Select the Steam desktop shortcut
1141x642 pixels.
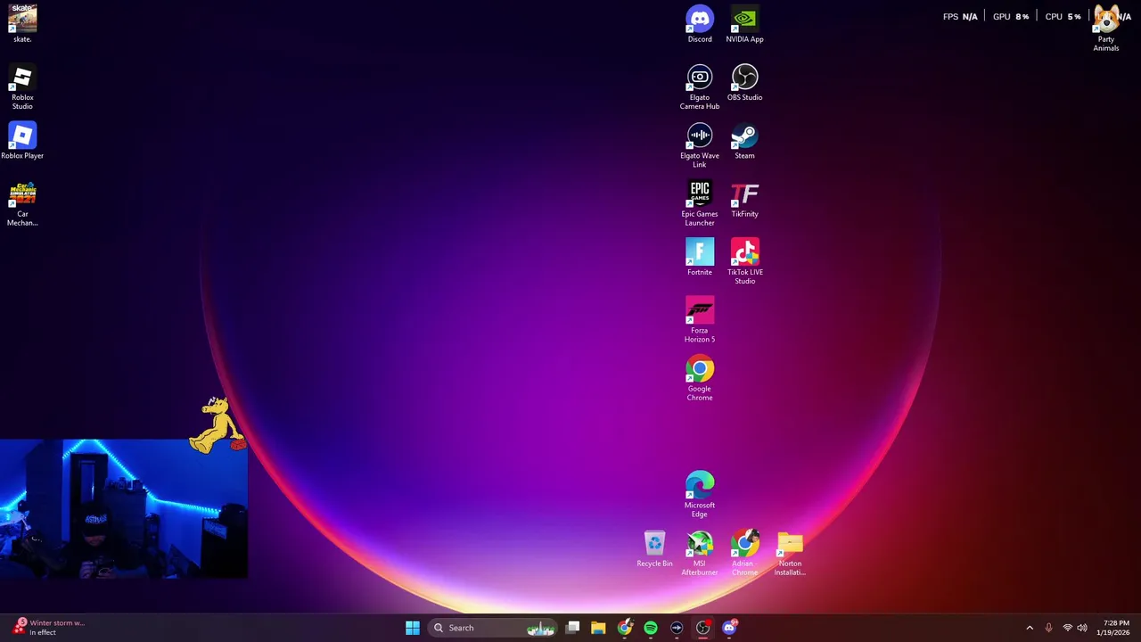pyautogui.click(x=744, y=140)
